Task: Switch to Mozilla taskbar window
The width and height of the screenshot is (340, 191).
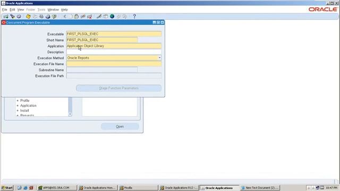Action: point(138,188)
